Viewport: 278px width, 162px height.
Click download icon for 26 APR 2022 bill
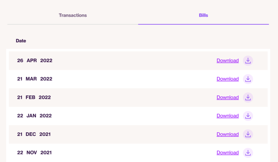click(248, 61)
